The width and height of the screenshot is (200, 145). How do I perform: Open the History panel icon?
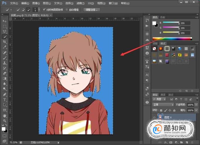coord(147,20)
